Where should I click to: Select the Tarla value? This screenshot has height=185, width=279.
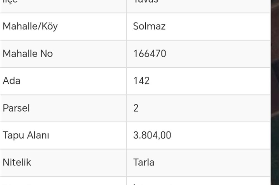(x=144, y=162)
